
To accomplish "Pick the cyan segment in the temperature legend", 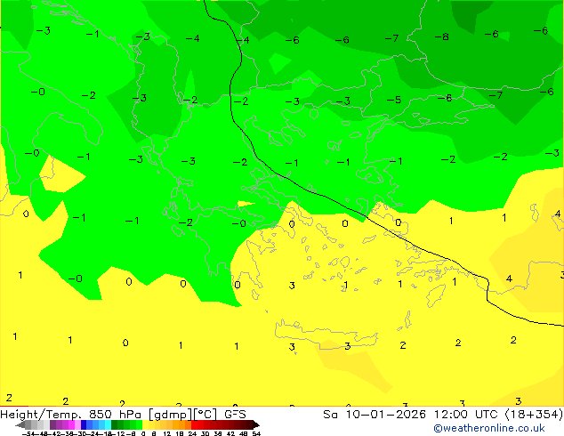I will pyautogui.click(x=108, y=424).
